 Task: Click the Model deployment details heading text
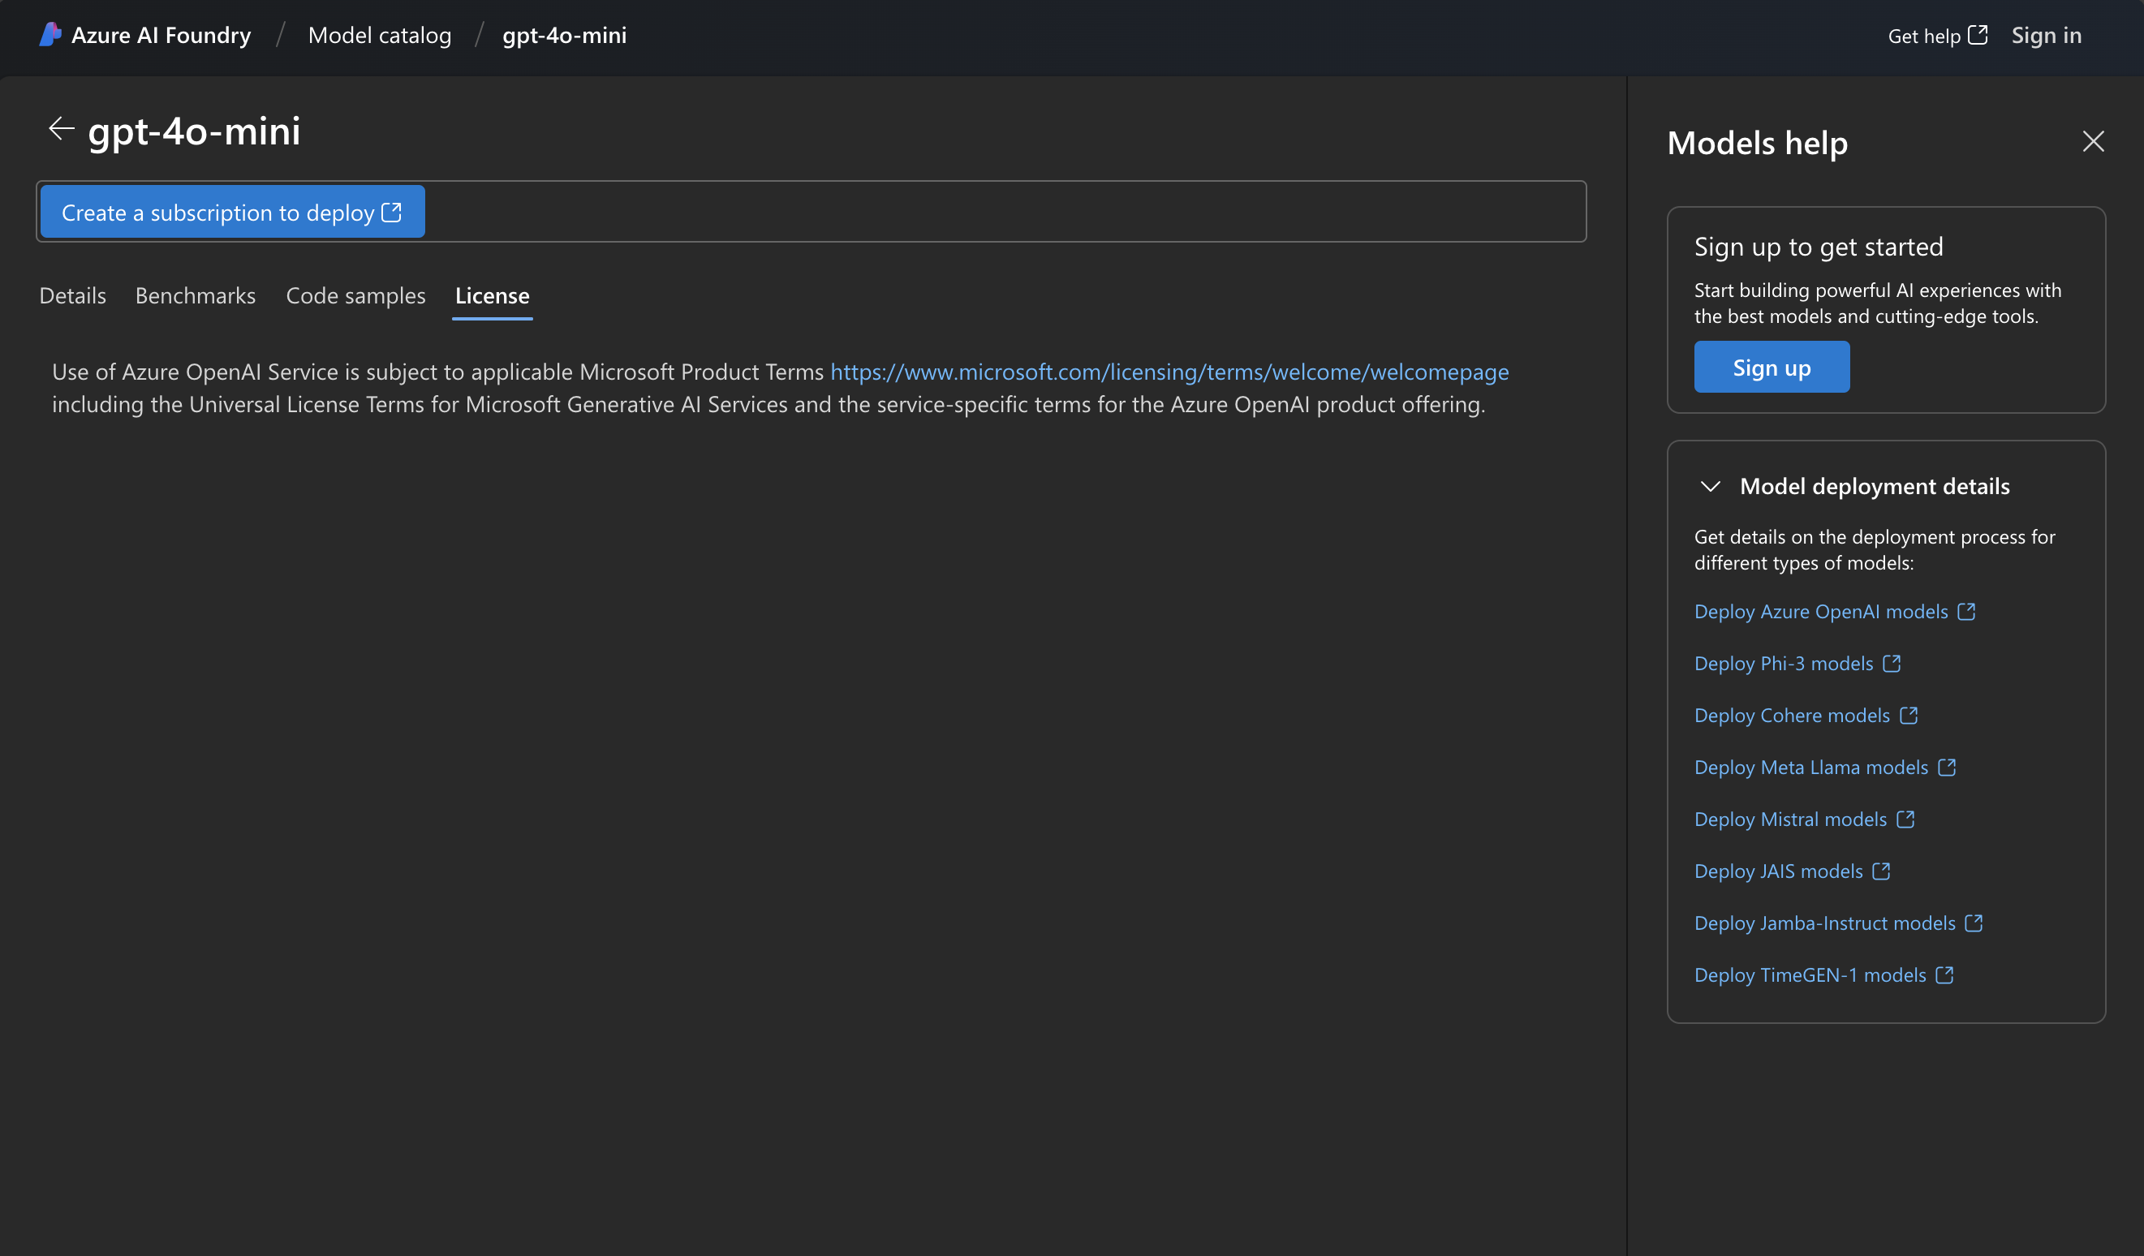[1875, 486]
